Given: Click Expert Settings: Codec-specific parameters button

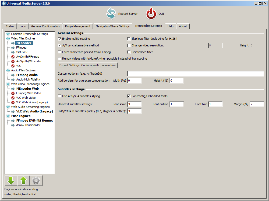Looking at the screenshot, I should tap(88, 65).
